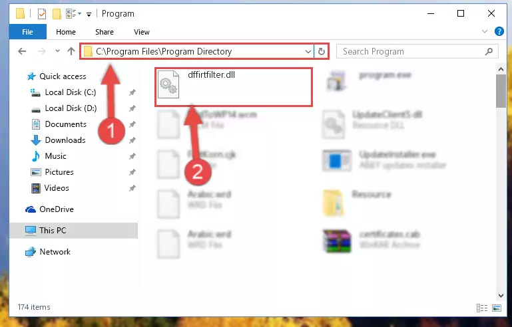Expand the address bar history dropdown

[308, 52]
